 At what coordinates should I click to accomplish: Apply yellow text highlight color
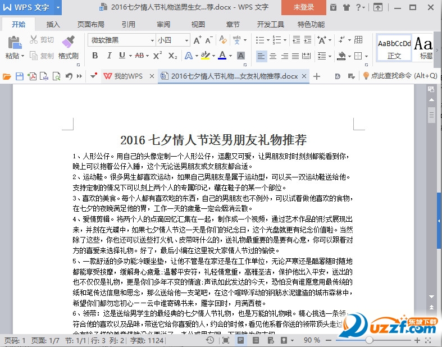point(205,56)
